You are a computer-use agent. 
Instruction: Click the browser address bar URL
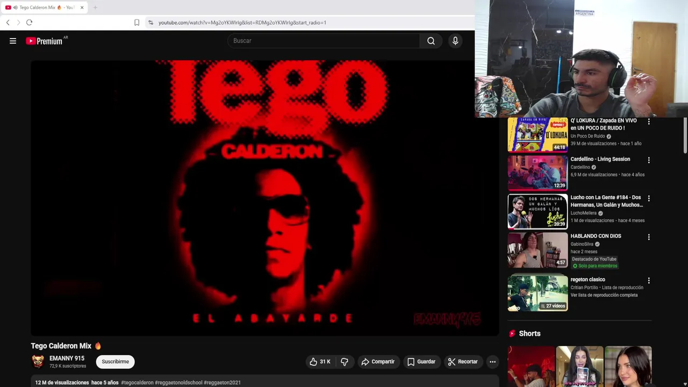(x=242, y=23)
